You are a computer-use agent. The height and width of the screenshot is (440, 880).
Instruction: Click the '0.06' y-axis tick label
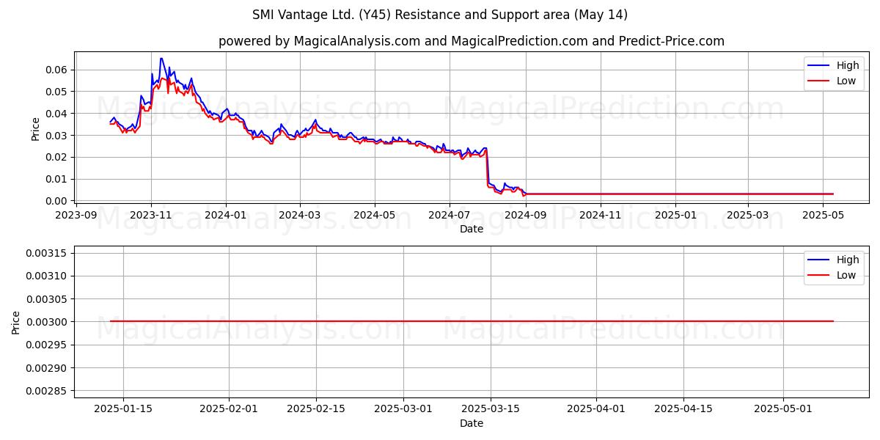point(58,70)
